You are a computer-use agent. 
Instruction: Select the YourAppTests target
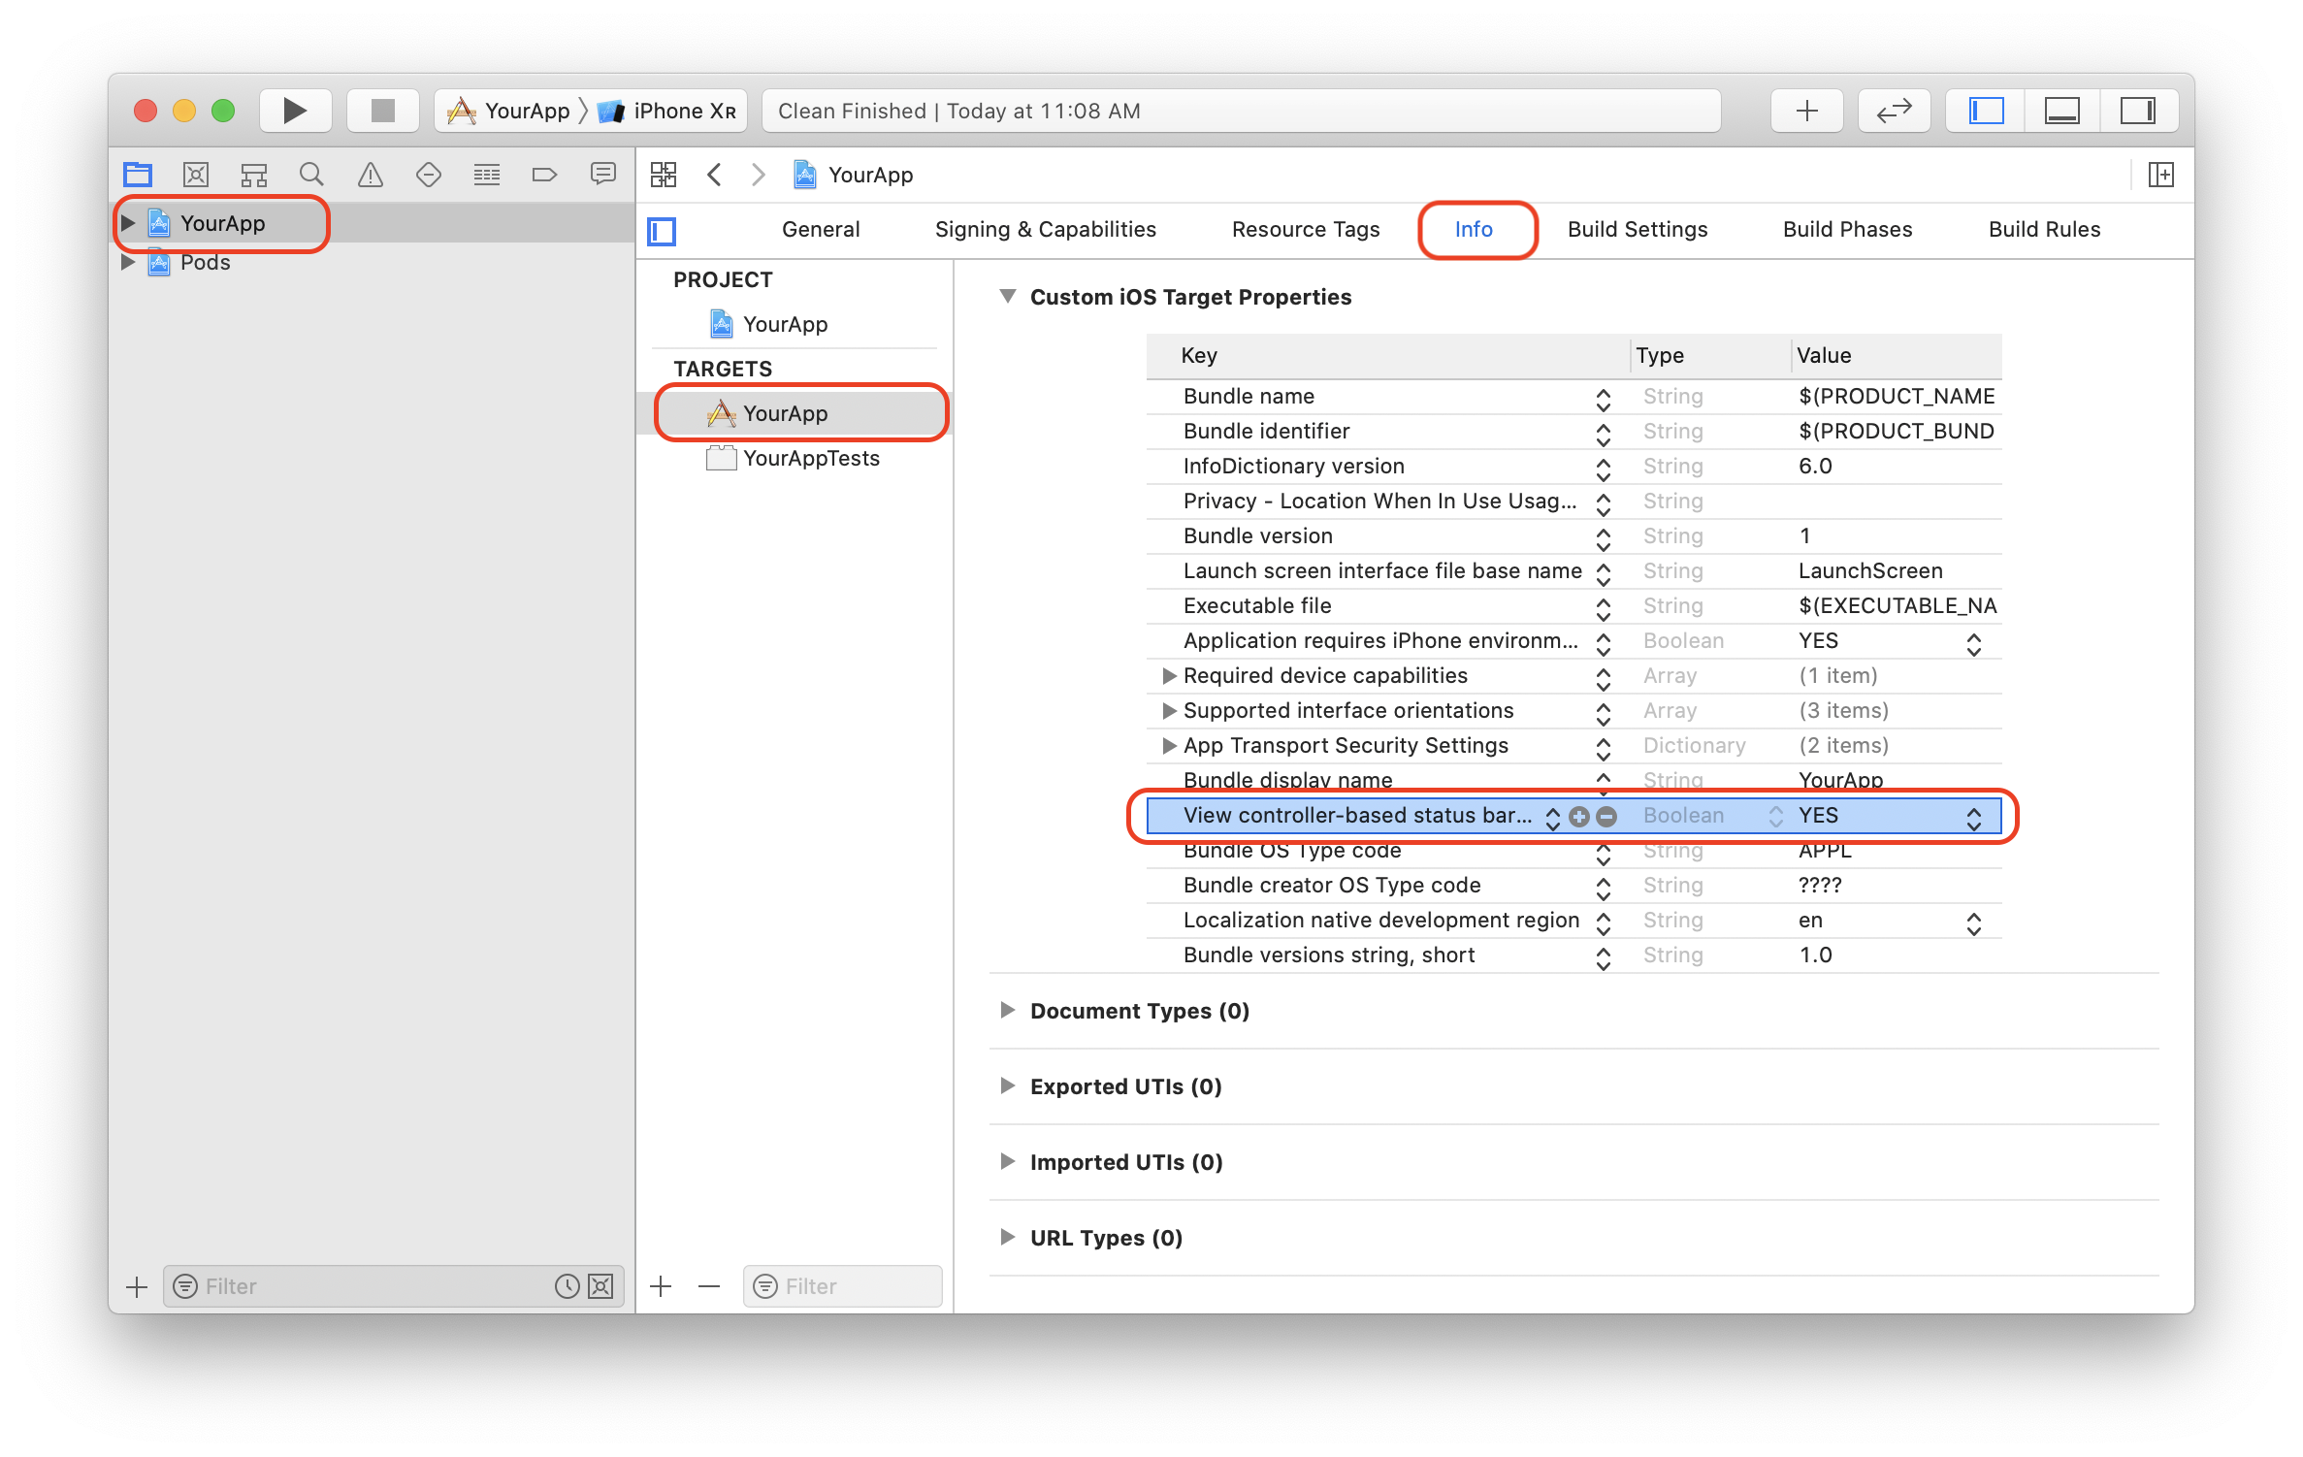[811, 458]
